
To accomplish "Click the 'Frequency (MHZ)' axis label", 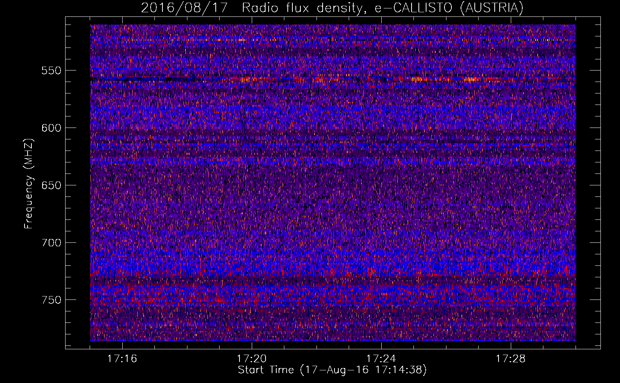I will point(29,183).
